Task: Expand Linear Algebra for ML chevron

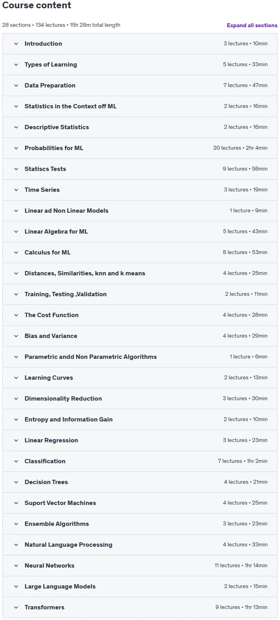Action: pyautogui.click(x=16, y=232)
